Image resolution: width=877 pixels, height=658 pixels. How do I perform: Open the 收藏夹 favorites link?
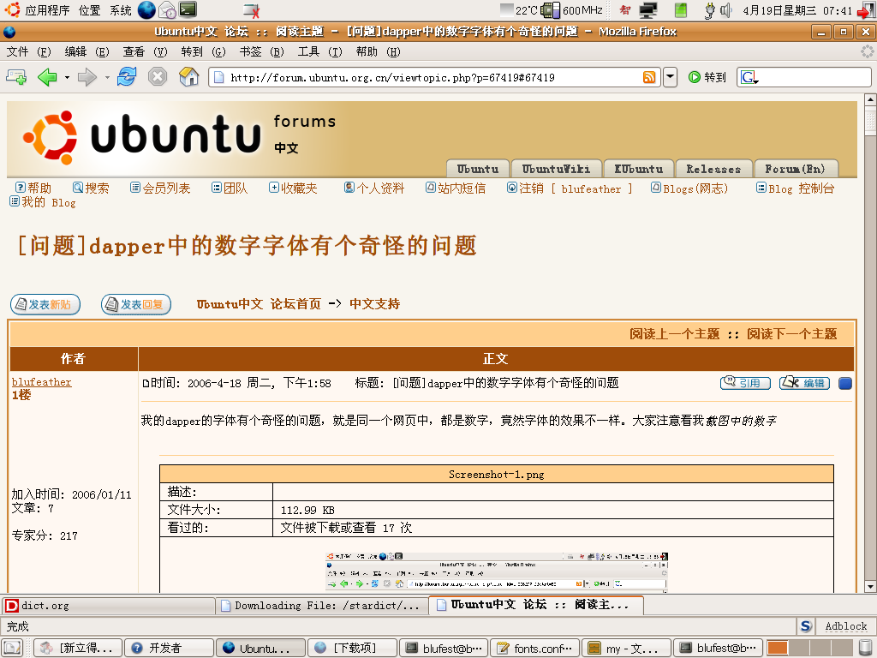click(293, 188)
